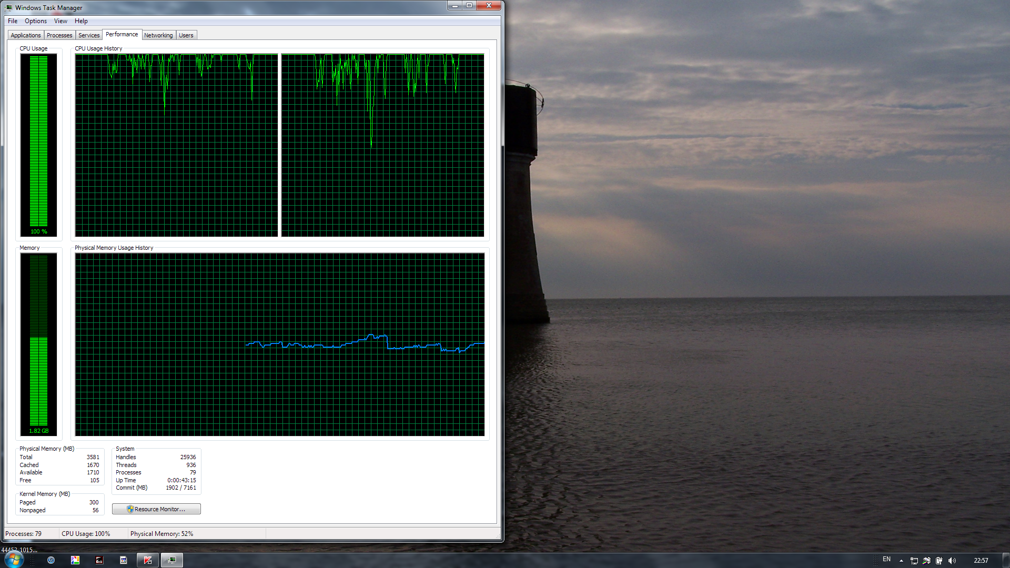Viewport: 1010px width, 568px height.
Task: Open the EN language selector
Action: coord(887,560)
